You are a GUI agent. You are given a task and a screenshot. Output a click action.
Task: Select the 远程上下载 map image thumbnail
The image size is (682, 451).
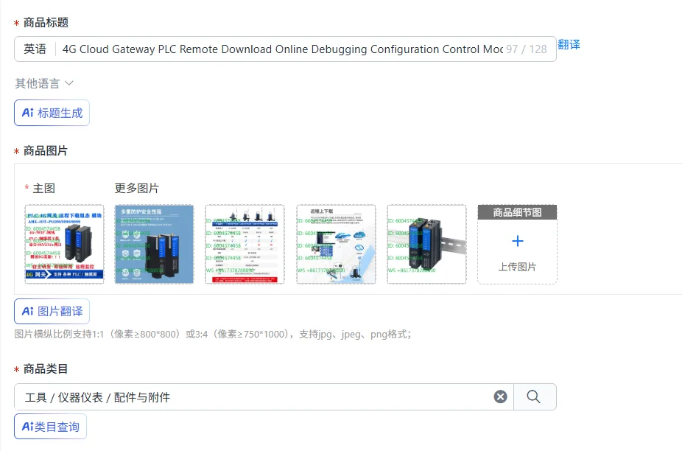coord(337,244)
